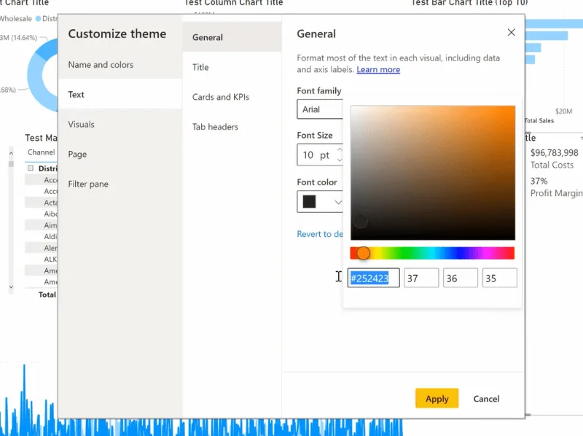The width and height of the screenshot is (583, 436).
Task: Open the Font family Arial dropdown
Action: [x=320, y=109]
